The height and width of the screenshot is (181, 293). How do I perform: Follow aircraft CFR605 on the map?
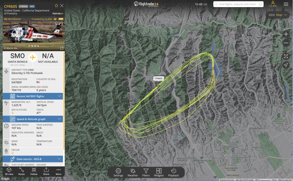(x=34, y=171)
